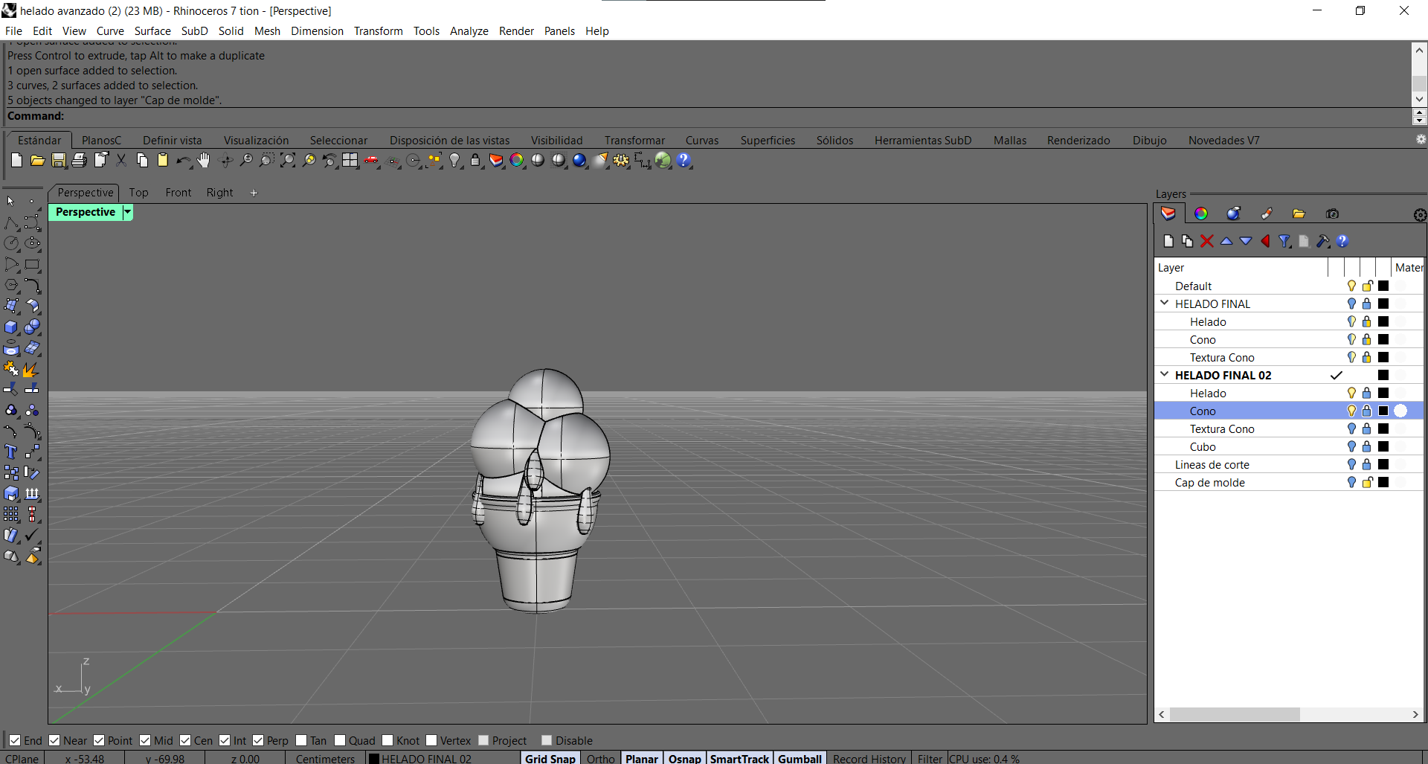Click the hammer Tools icon in Layers panel
The width and height of the screenshot is (1428, 764).
click(x=1323, y=241)
